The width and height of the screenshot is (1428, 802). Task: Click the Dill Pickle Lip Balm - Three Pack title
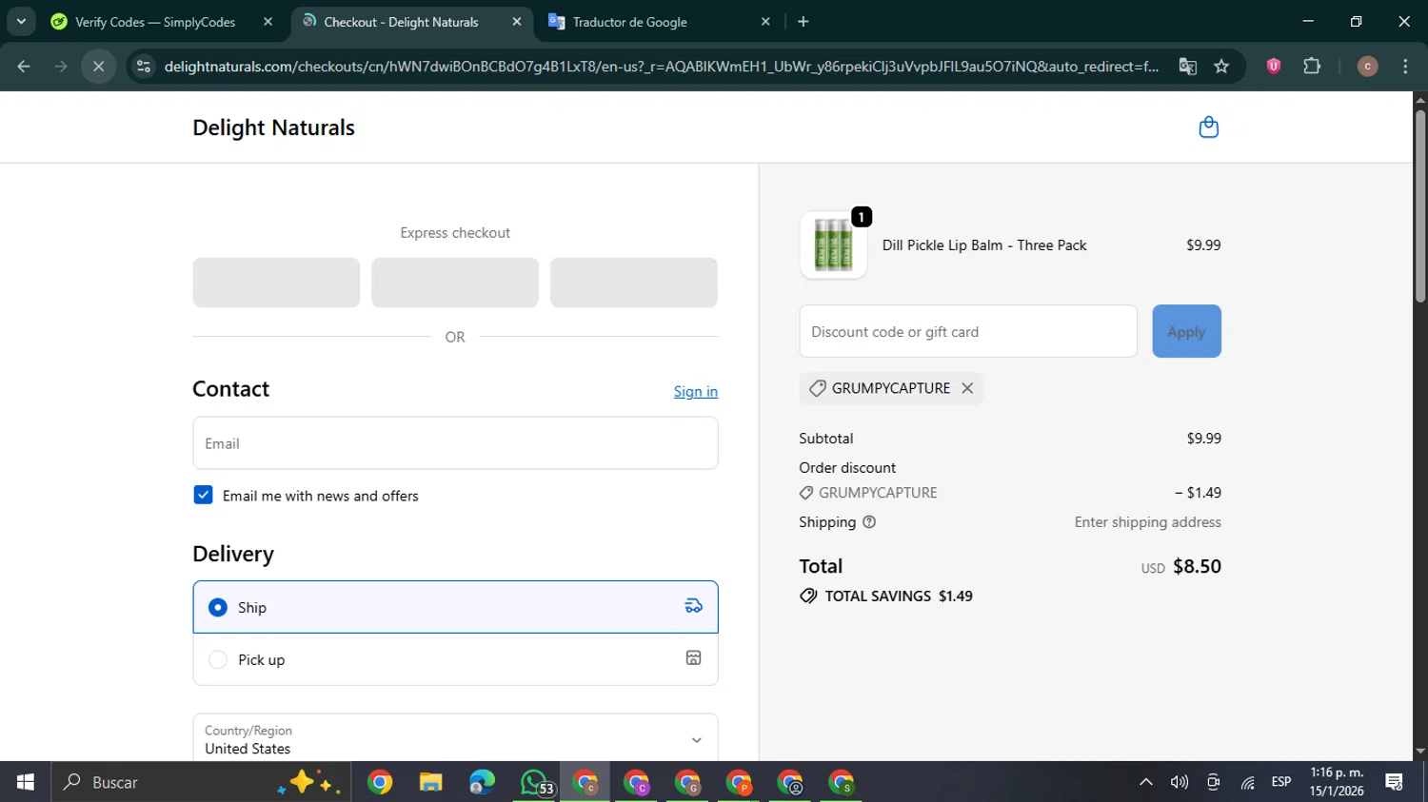[x=984, y=245]
